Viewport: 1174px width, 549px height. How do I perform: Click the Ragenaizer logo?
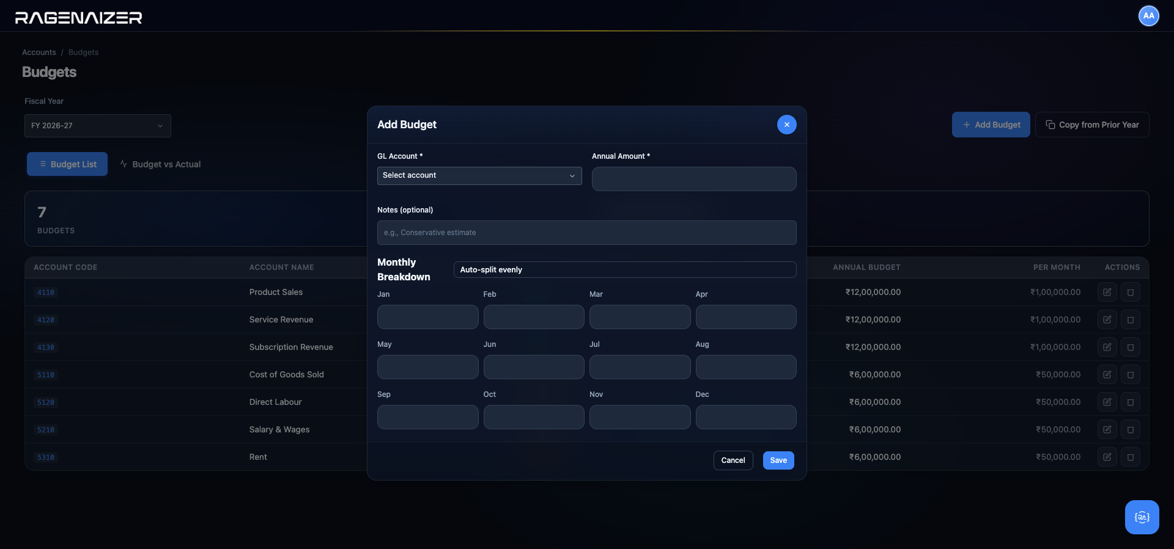(78, 17)
